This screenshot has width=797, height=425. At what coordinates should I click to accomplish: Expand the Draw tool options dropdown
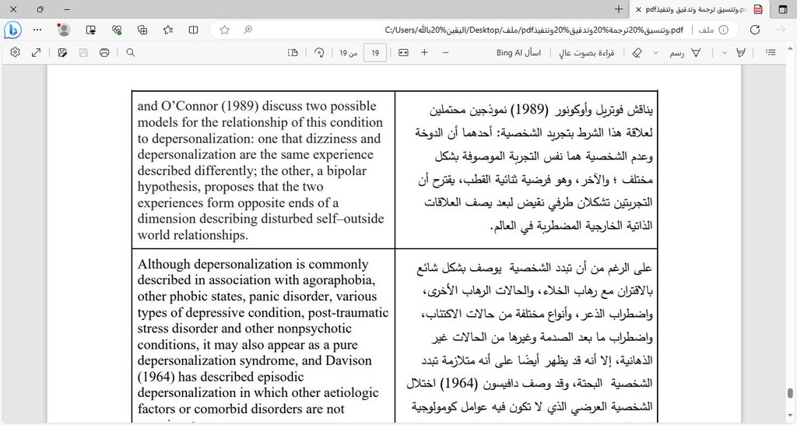[655, 52]
